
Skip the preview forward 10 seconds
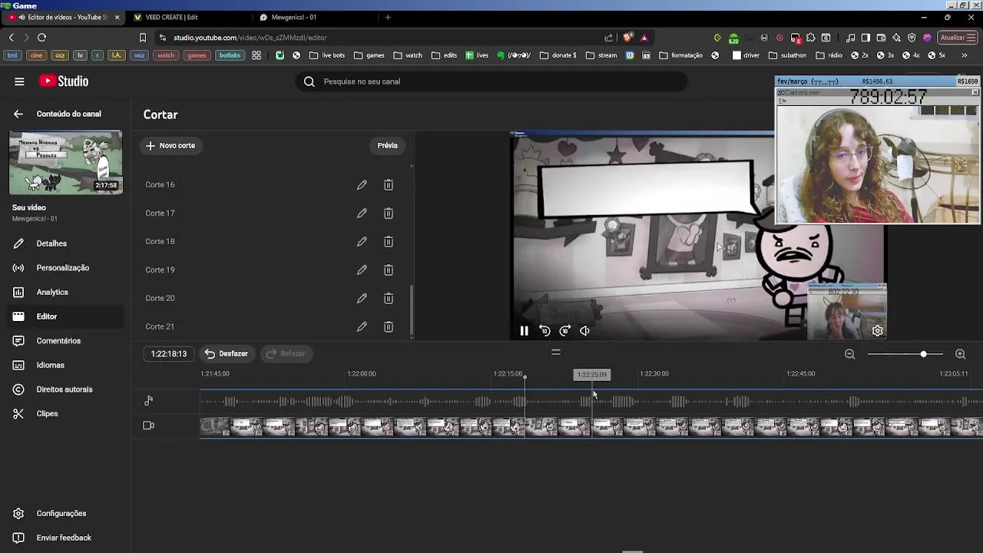click(564, 331)
